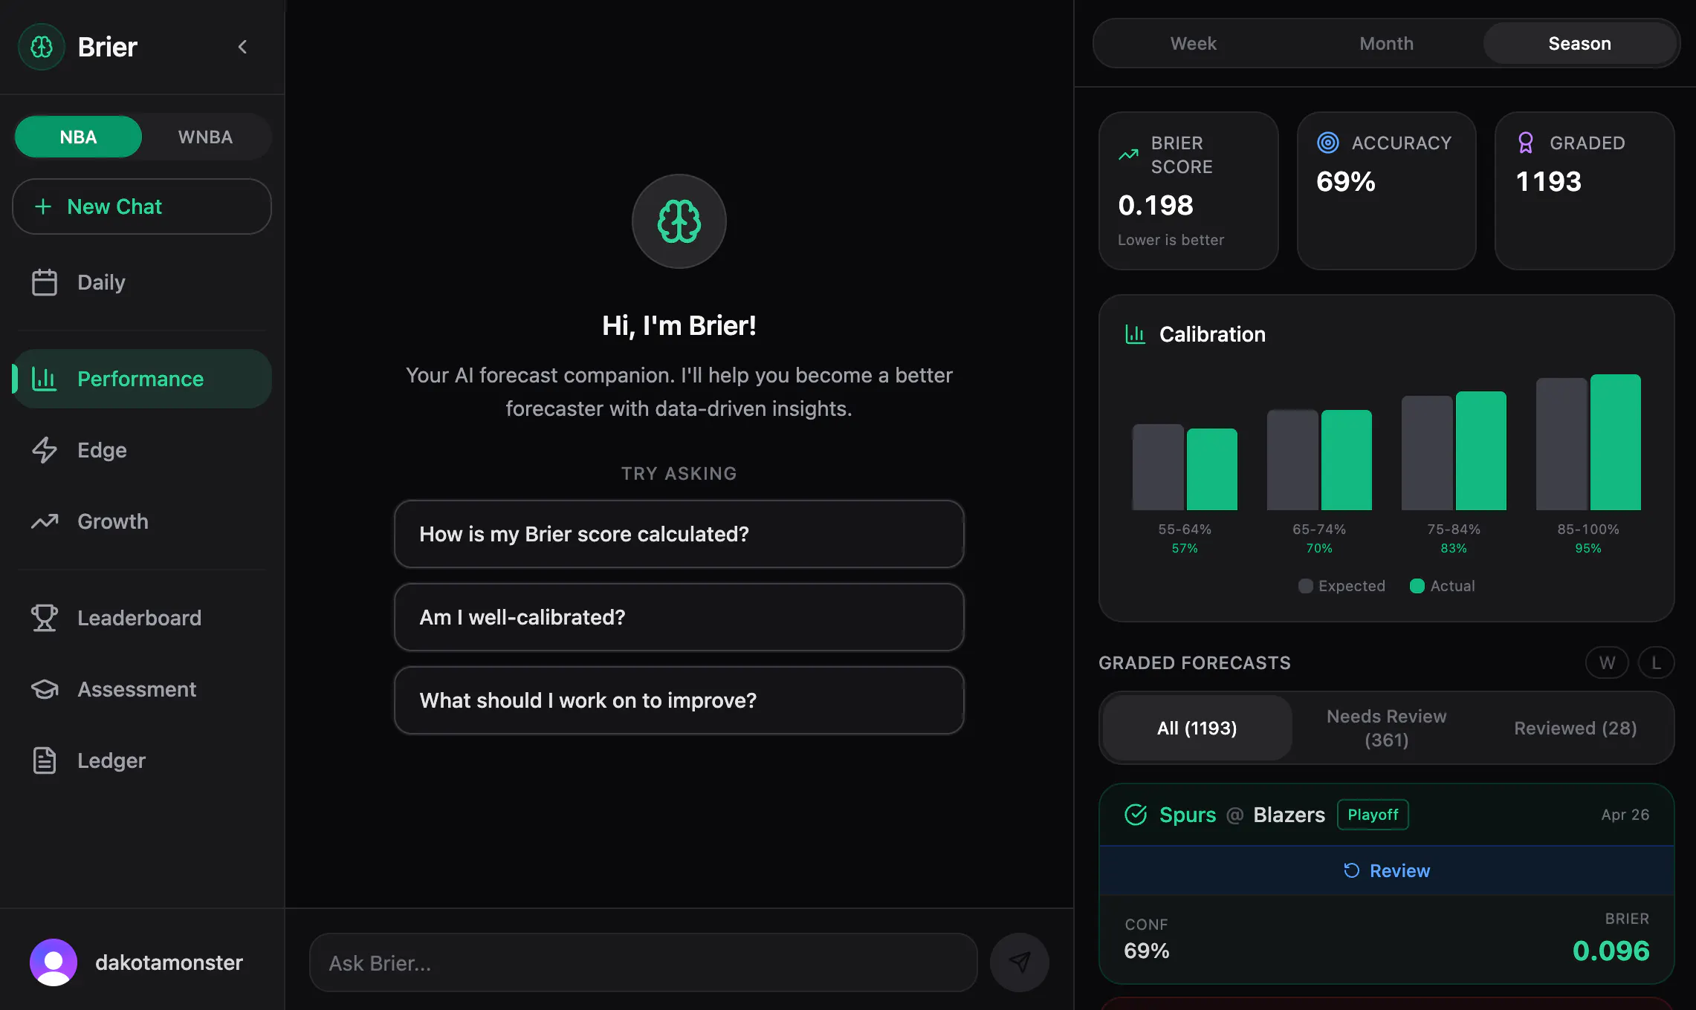1696x1010 pixels.
Task: Focus the Ask Brier input field
Action: tap(644, 962)
